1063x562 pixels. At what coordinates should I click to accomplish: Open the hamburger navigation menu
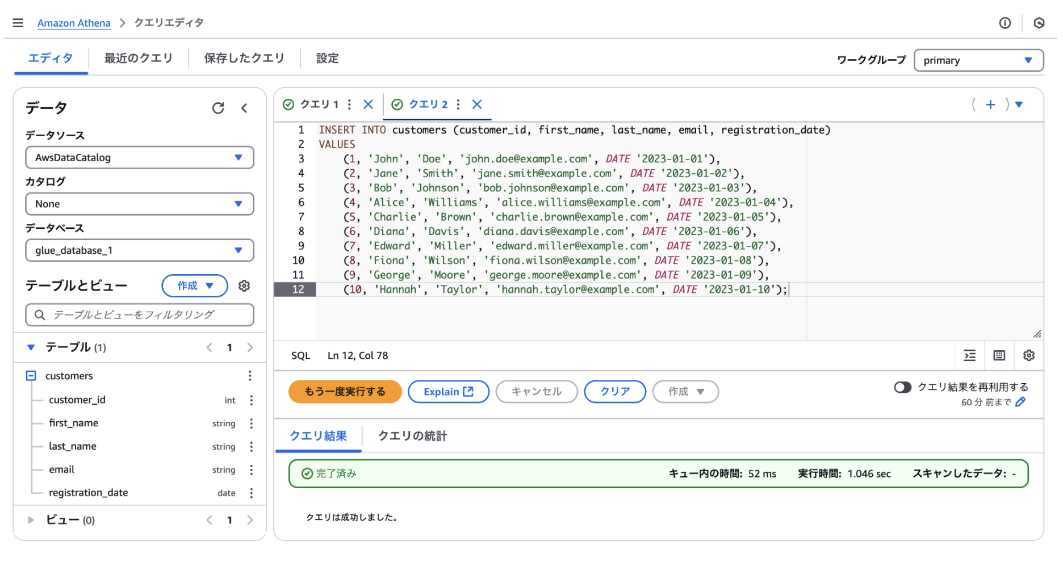click(18, 23)
